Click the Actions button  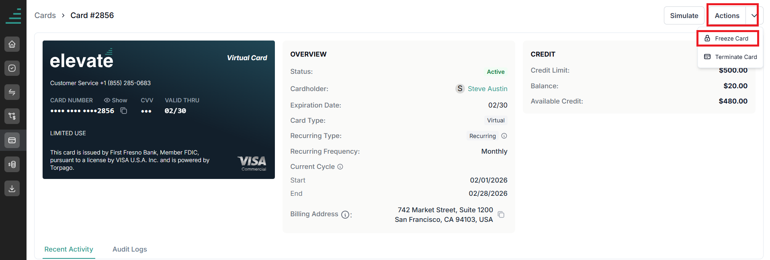click(x=727, y=16)
